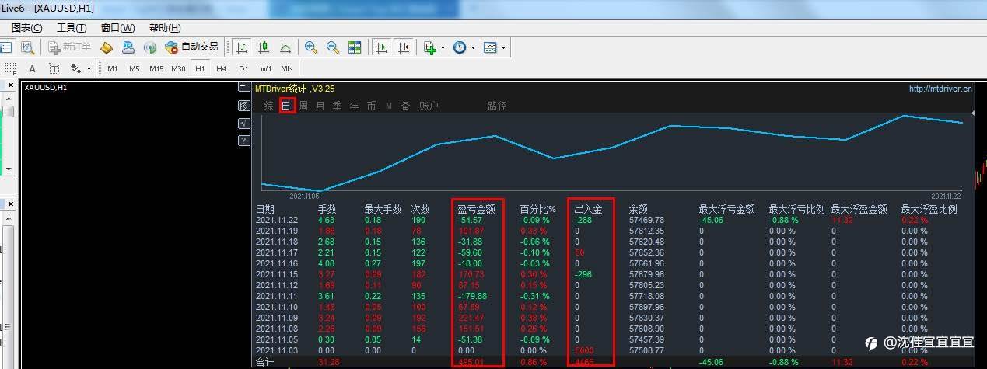The height and width of the screenshot is (369, 987).
Task: Expand the periods clock dropdown arrow
Action: coord(473,47)
